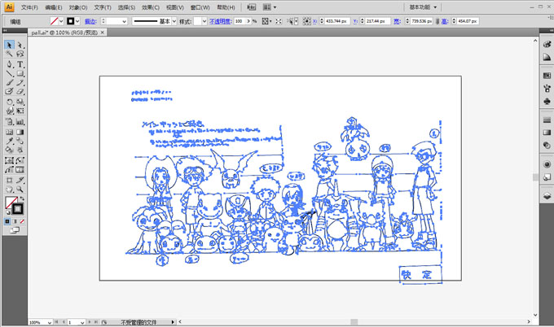This screenshot has height=327, width=554.
Task: Choose the Artboard tool
Action: [9, 181]
